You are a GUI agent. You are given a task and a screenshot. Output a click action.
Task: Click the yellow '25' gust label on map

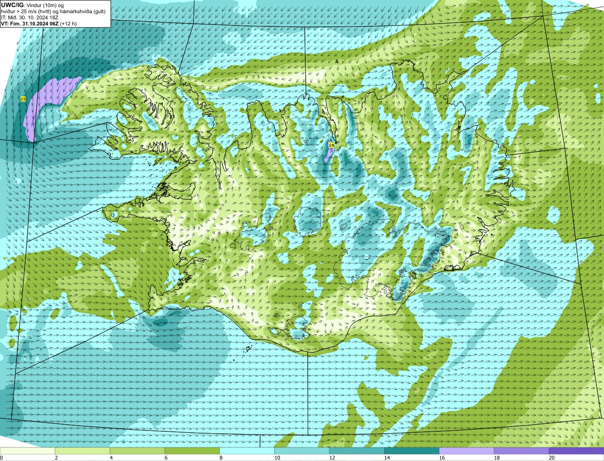23,99
